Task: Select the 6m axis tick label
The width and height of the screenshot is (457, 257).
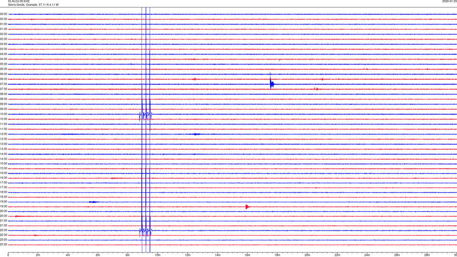Action: coord(98,255)
